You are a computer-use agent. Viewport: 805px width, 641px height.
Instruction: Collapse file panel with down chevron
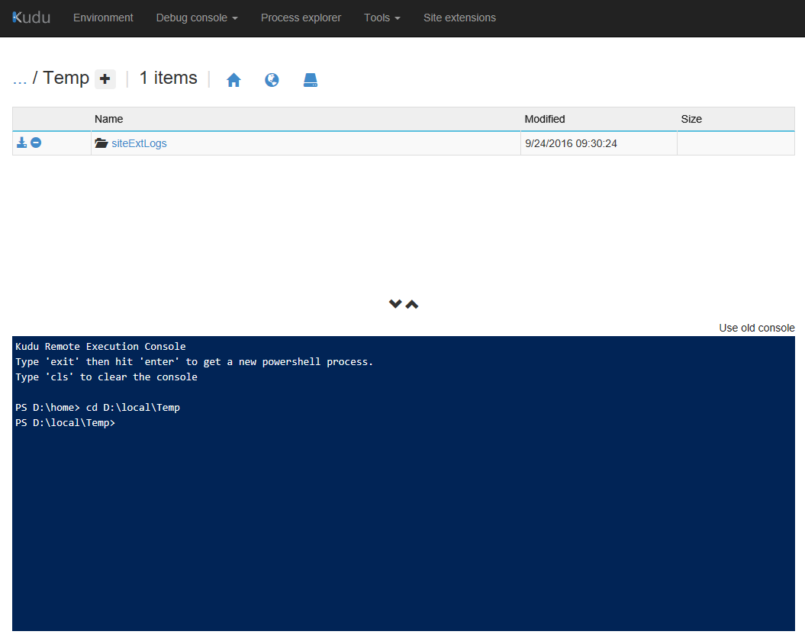(395, 304)
